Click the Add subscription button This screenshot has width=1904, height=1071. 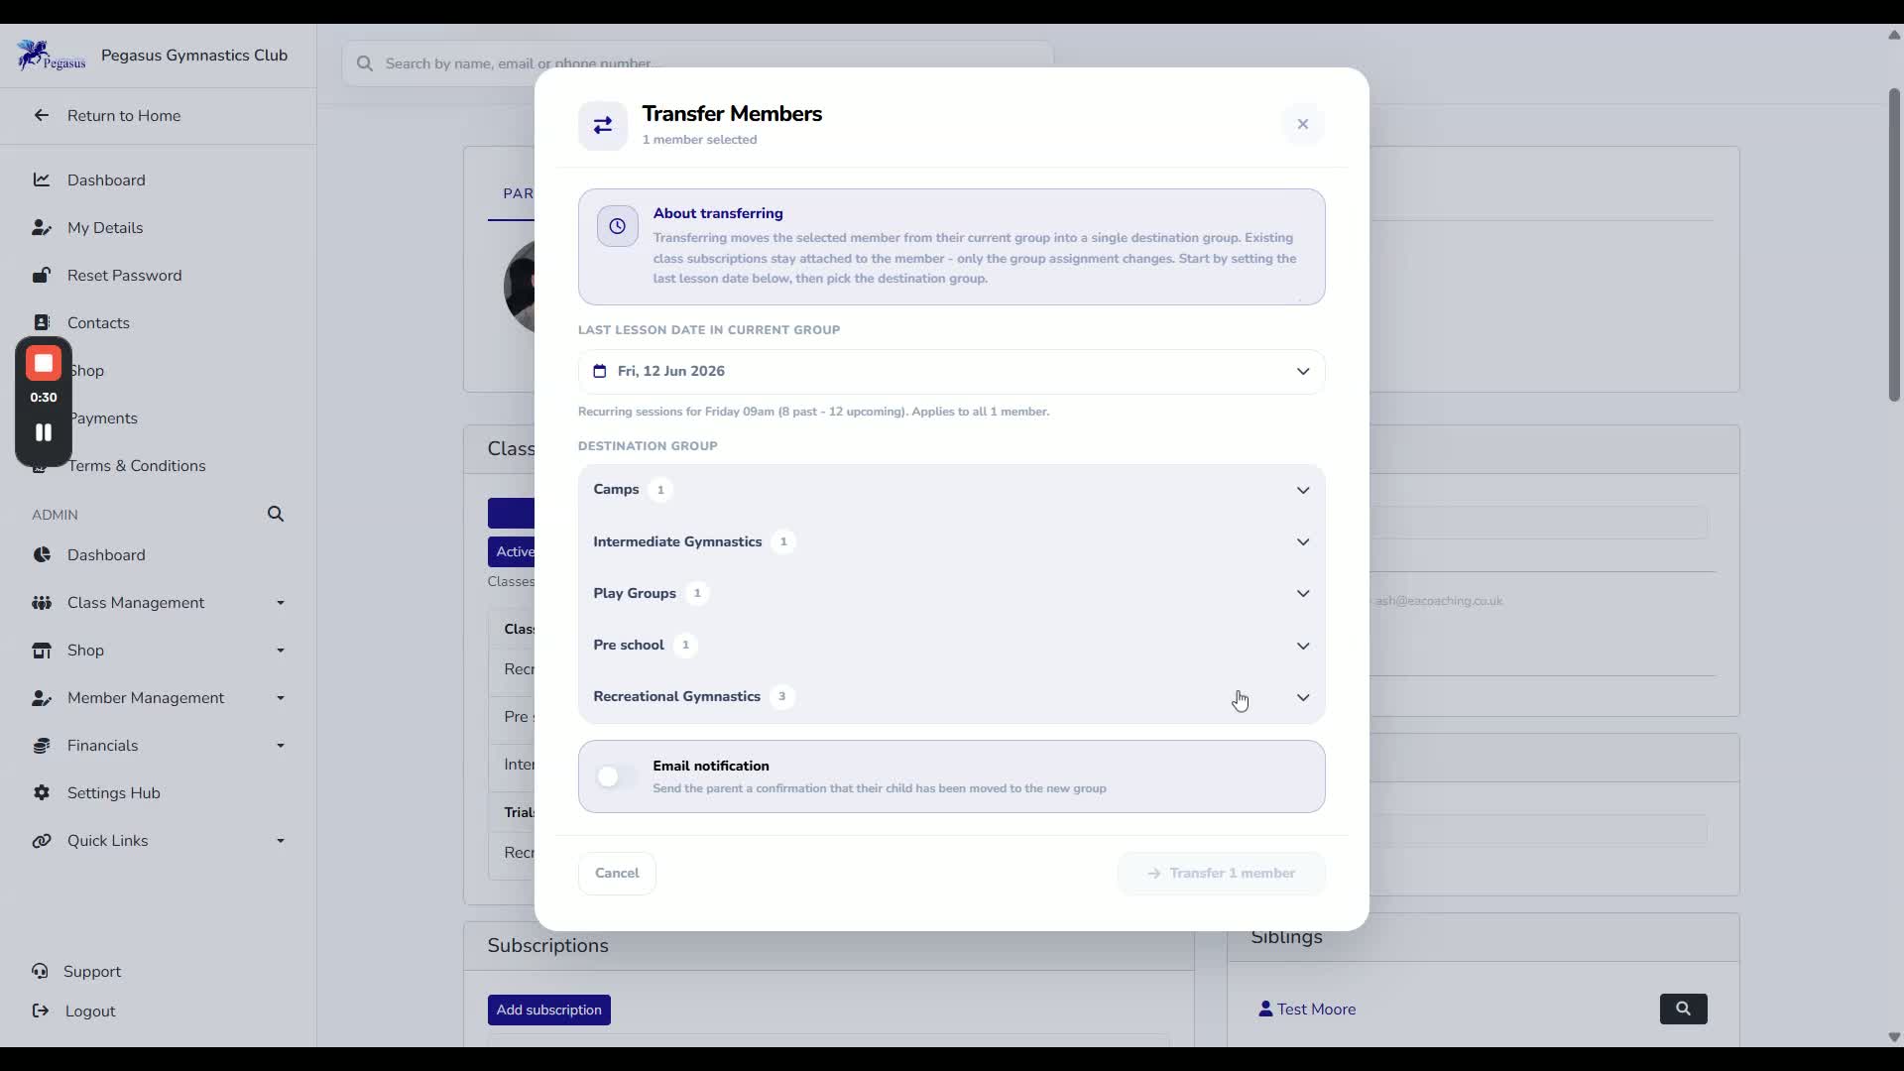click(548, 1010)
